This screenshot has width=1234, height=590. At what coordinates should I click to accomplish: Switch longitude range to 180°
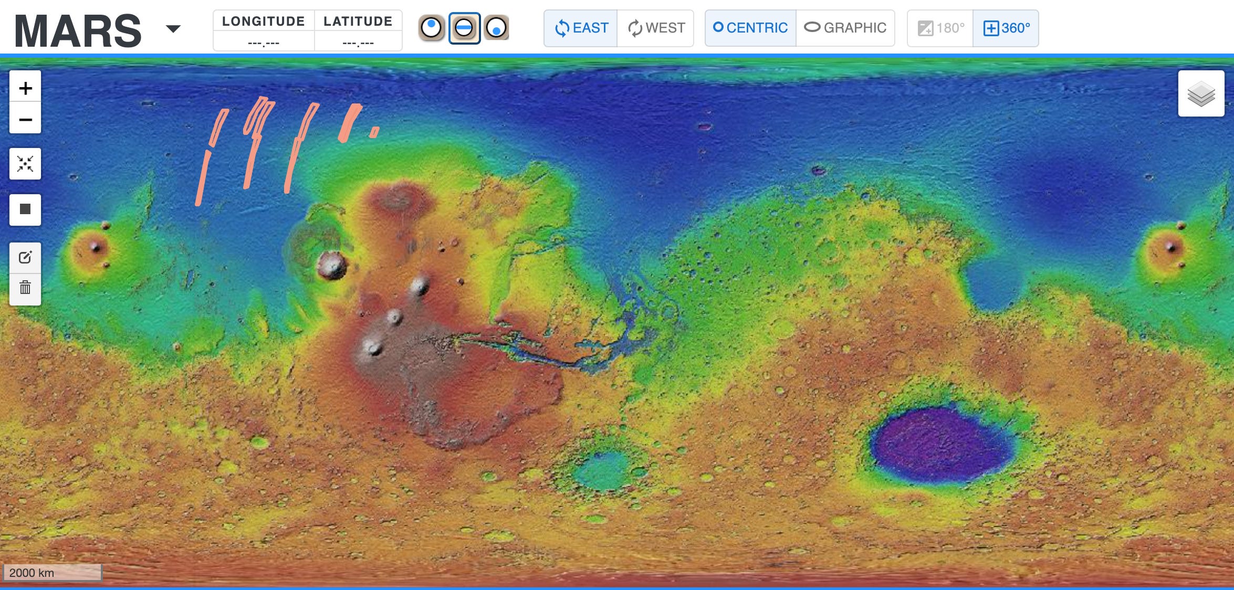tap(940, 28)
